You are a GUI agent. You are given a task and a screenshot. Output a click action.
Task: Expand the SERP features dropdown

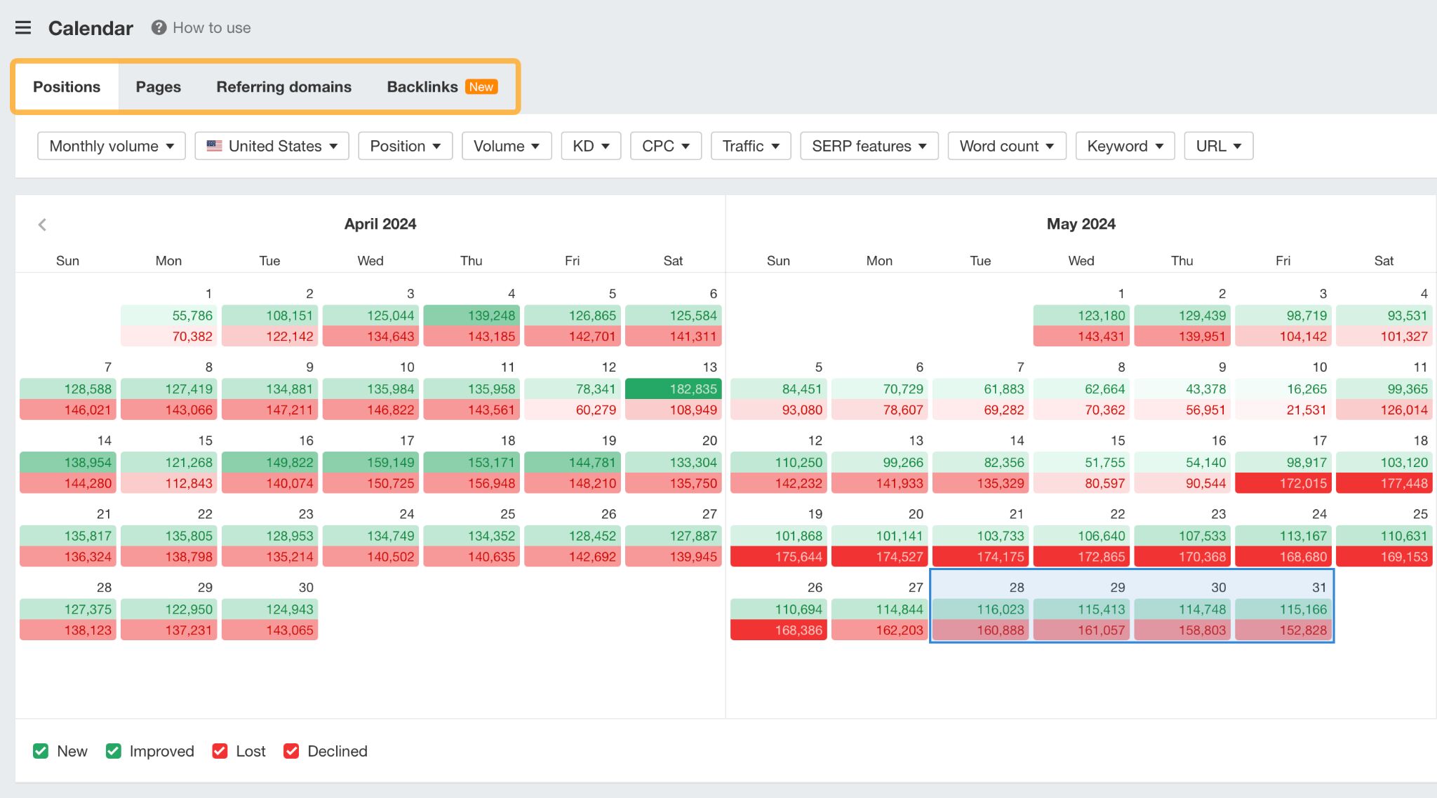point(869,146)
